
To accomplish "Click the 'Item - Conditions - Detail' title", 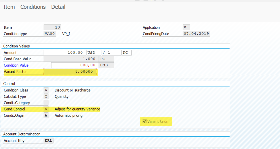I will click(34, 7).
